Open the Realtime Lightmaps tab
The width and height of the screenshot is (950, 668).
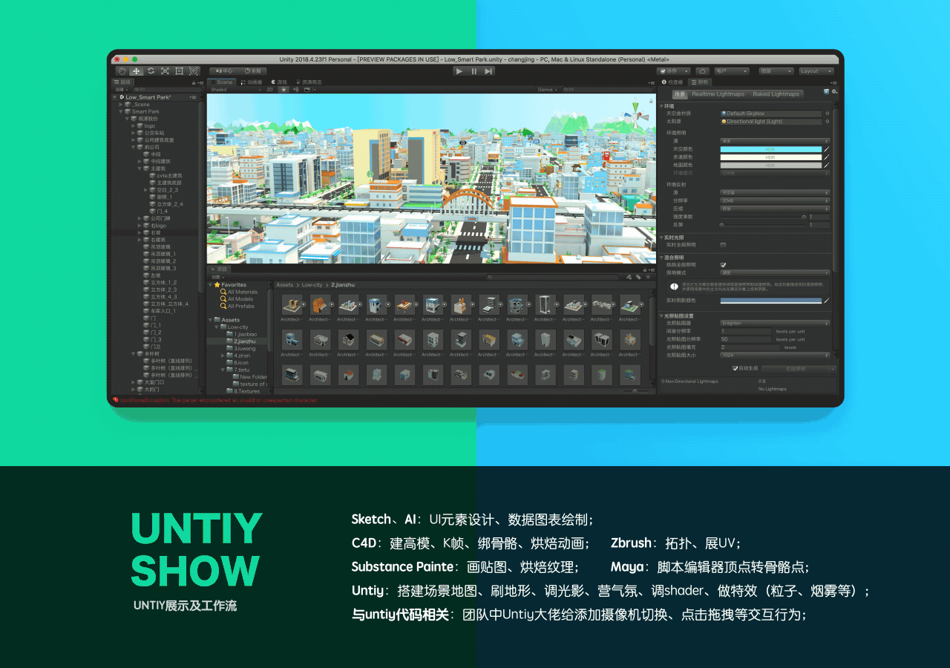point(717,94)
